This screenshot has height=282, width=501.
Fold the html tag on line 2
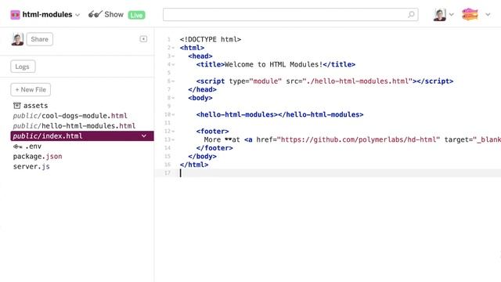[173, 48]
